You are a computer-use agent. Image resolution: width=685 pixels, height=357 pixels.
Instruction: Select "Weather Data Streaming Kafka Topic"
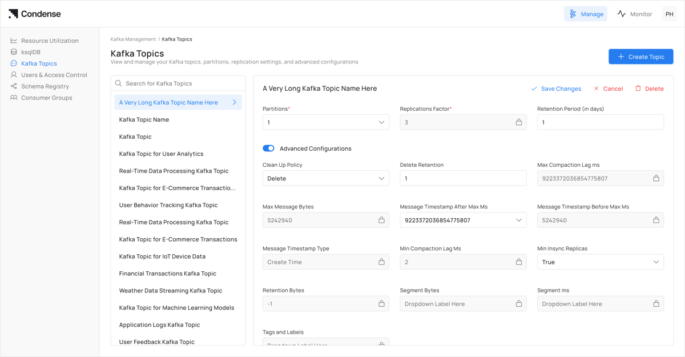pos(178,291)
